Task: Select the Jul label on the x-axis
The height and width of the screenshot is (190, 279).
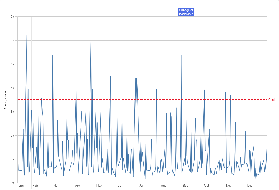Action: (141, 186)
